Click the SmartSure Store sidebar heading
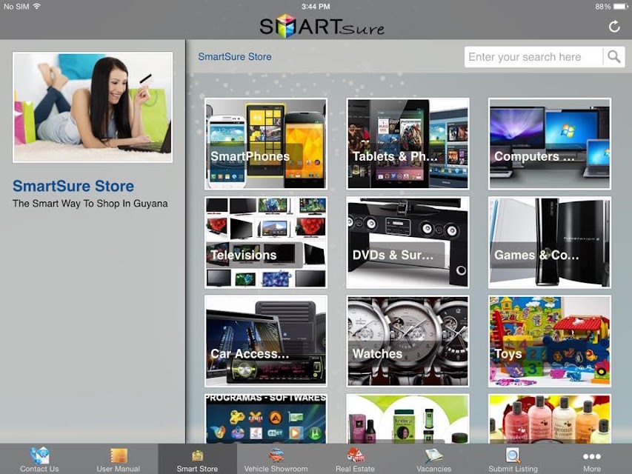The image size is (632, 474). click(x=73, y=186)
